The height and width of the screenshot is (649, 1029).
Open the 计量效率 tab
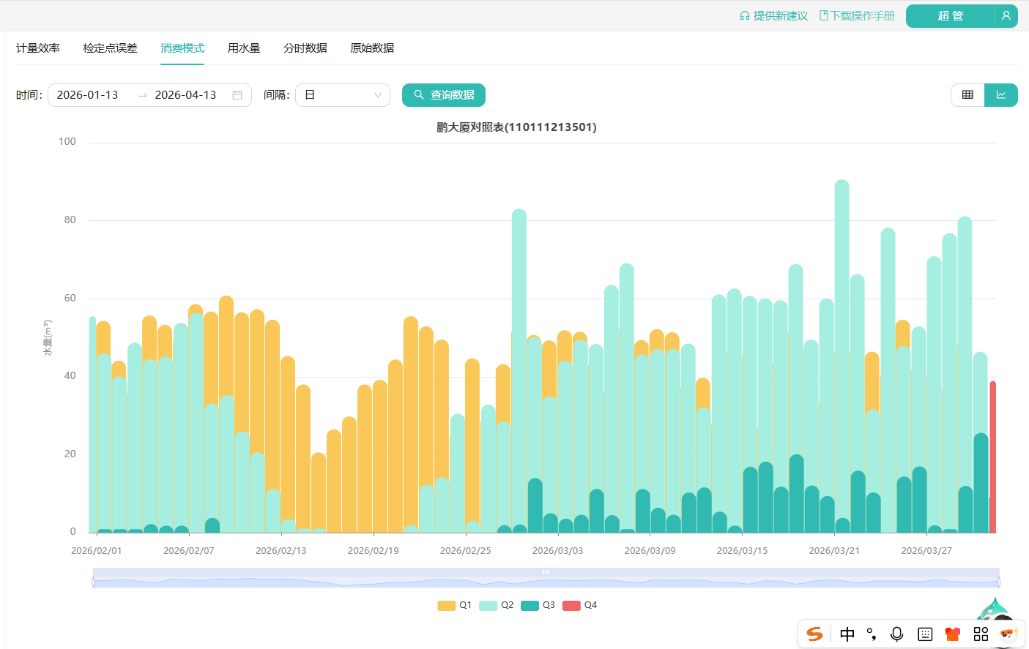[38, 48]
